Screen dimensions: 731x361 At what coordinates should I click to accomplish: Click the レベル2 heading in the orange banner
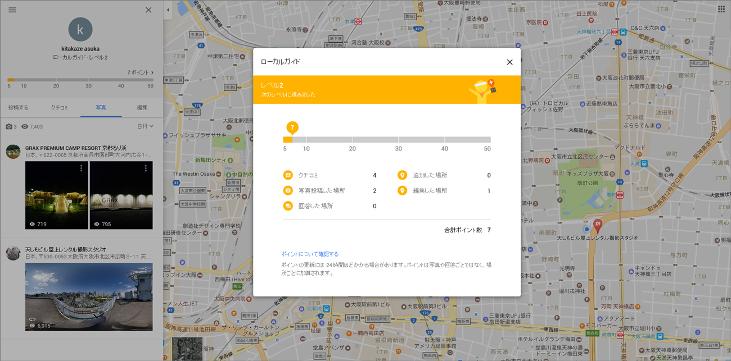pos(272,85)
